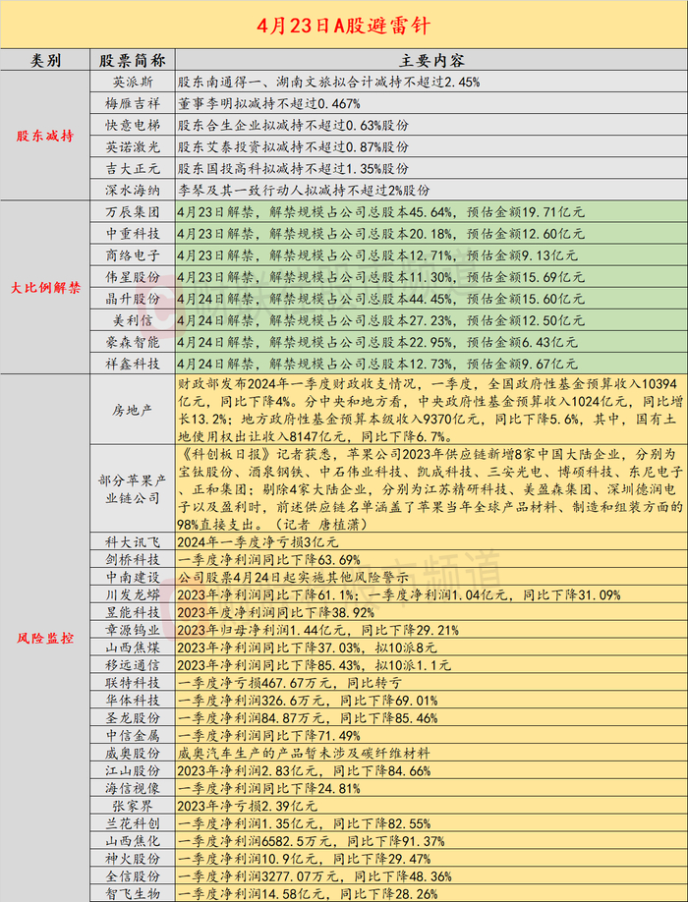Select stock name '章源钨业'
The height and width of the screenshot is (902, 688).
pyautogui.click(x=133, y=630)
